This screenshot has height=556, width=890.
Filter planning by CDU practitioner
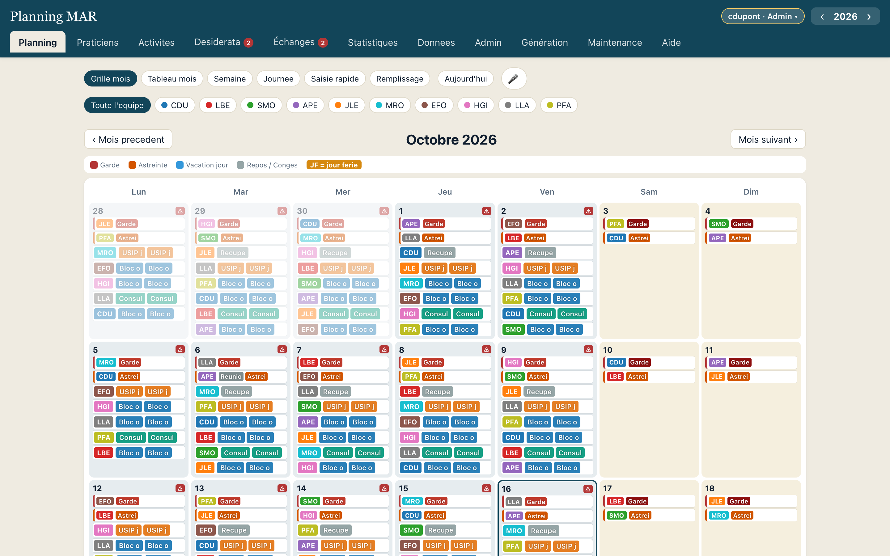[x=175, y=105]
